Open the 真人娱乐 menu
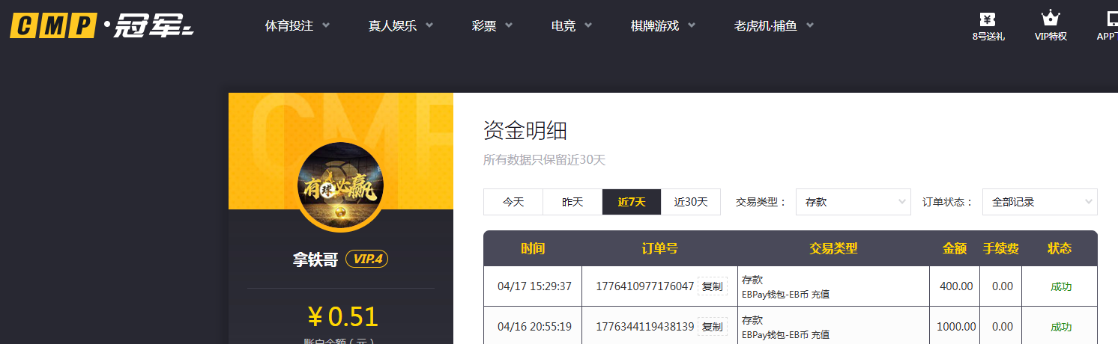The width and height of the screenshot is (1118, 344). 393,25
